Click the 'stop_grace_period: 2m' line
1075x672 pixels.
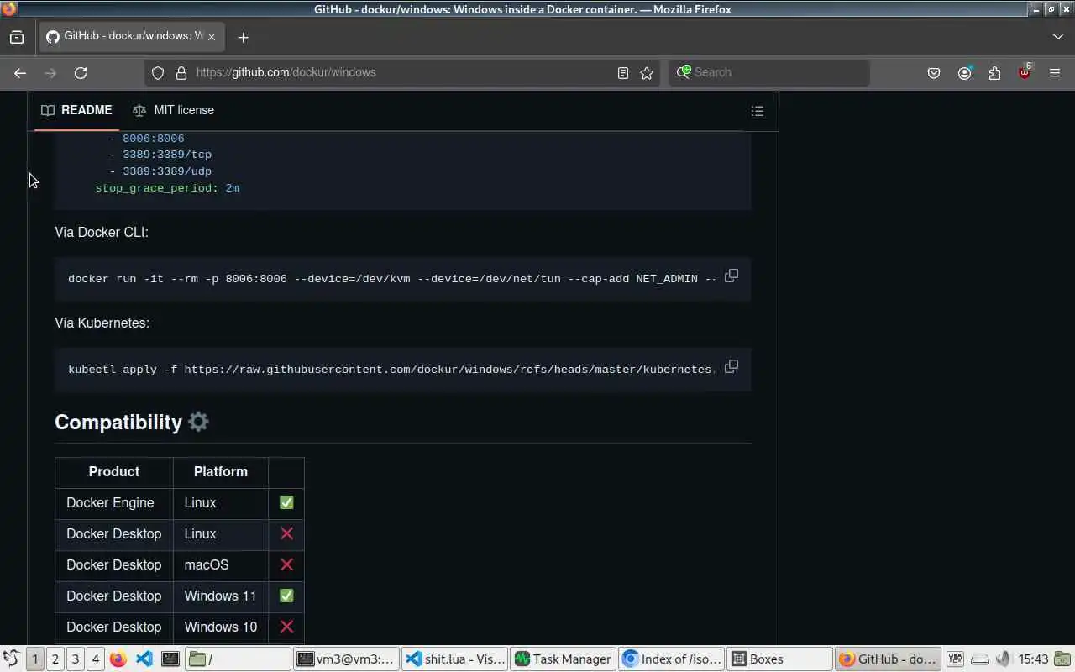coord(167,188)
